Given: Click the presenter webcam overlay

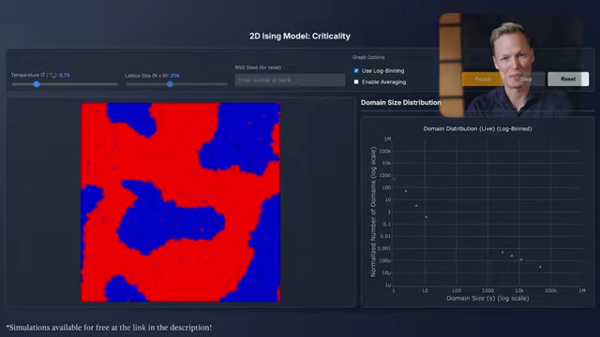Looking at the screenshot, I should pyautogui.click(x=511, y=65).
